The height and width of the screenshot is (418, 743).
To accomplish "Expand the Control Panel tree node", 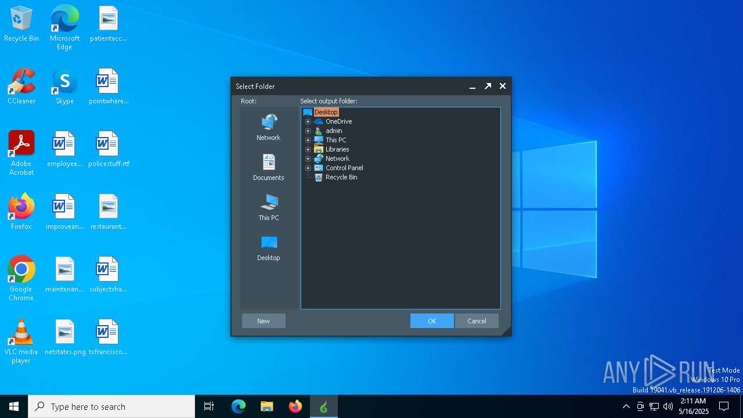I will [x=308, y=168].
